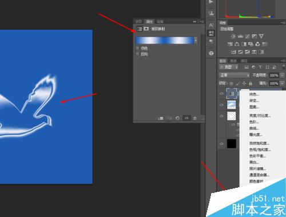Lock transparent pixels in the Layers panel

[231, 84]
